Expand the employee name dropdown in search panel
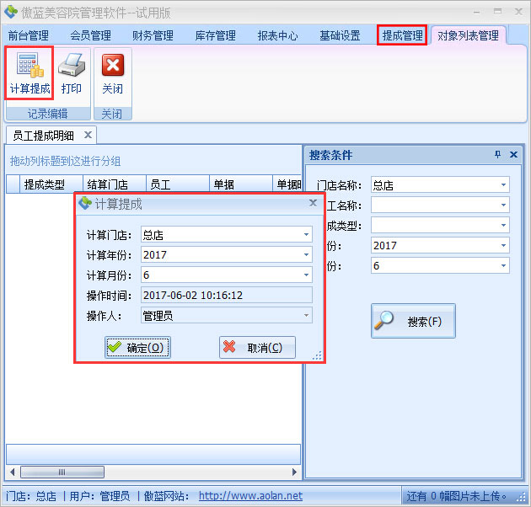531x507 pixels. (x=503, y=205)
